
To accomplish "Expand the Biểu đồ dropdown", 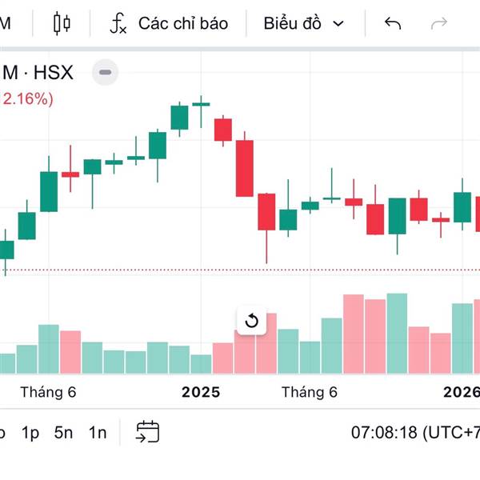I will click(303, 23).
